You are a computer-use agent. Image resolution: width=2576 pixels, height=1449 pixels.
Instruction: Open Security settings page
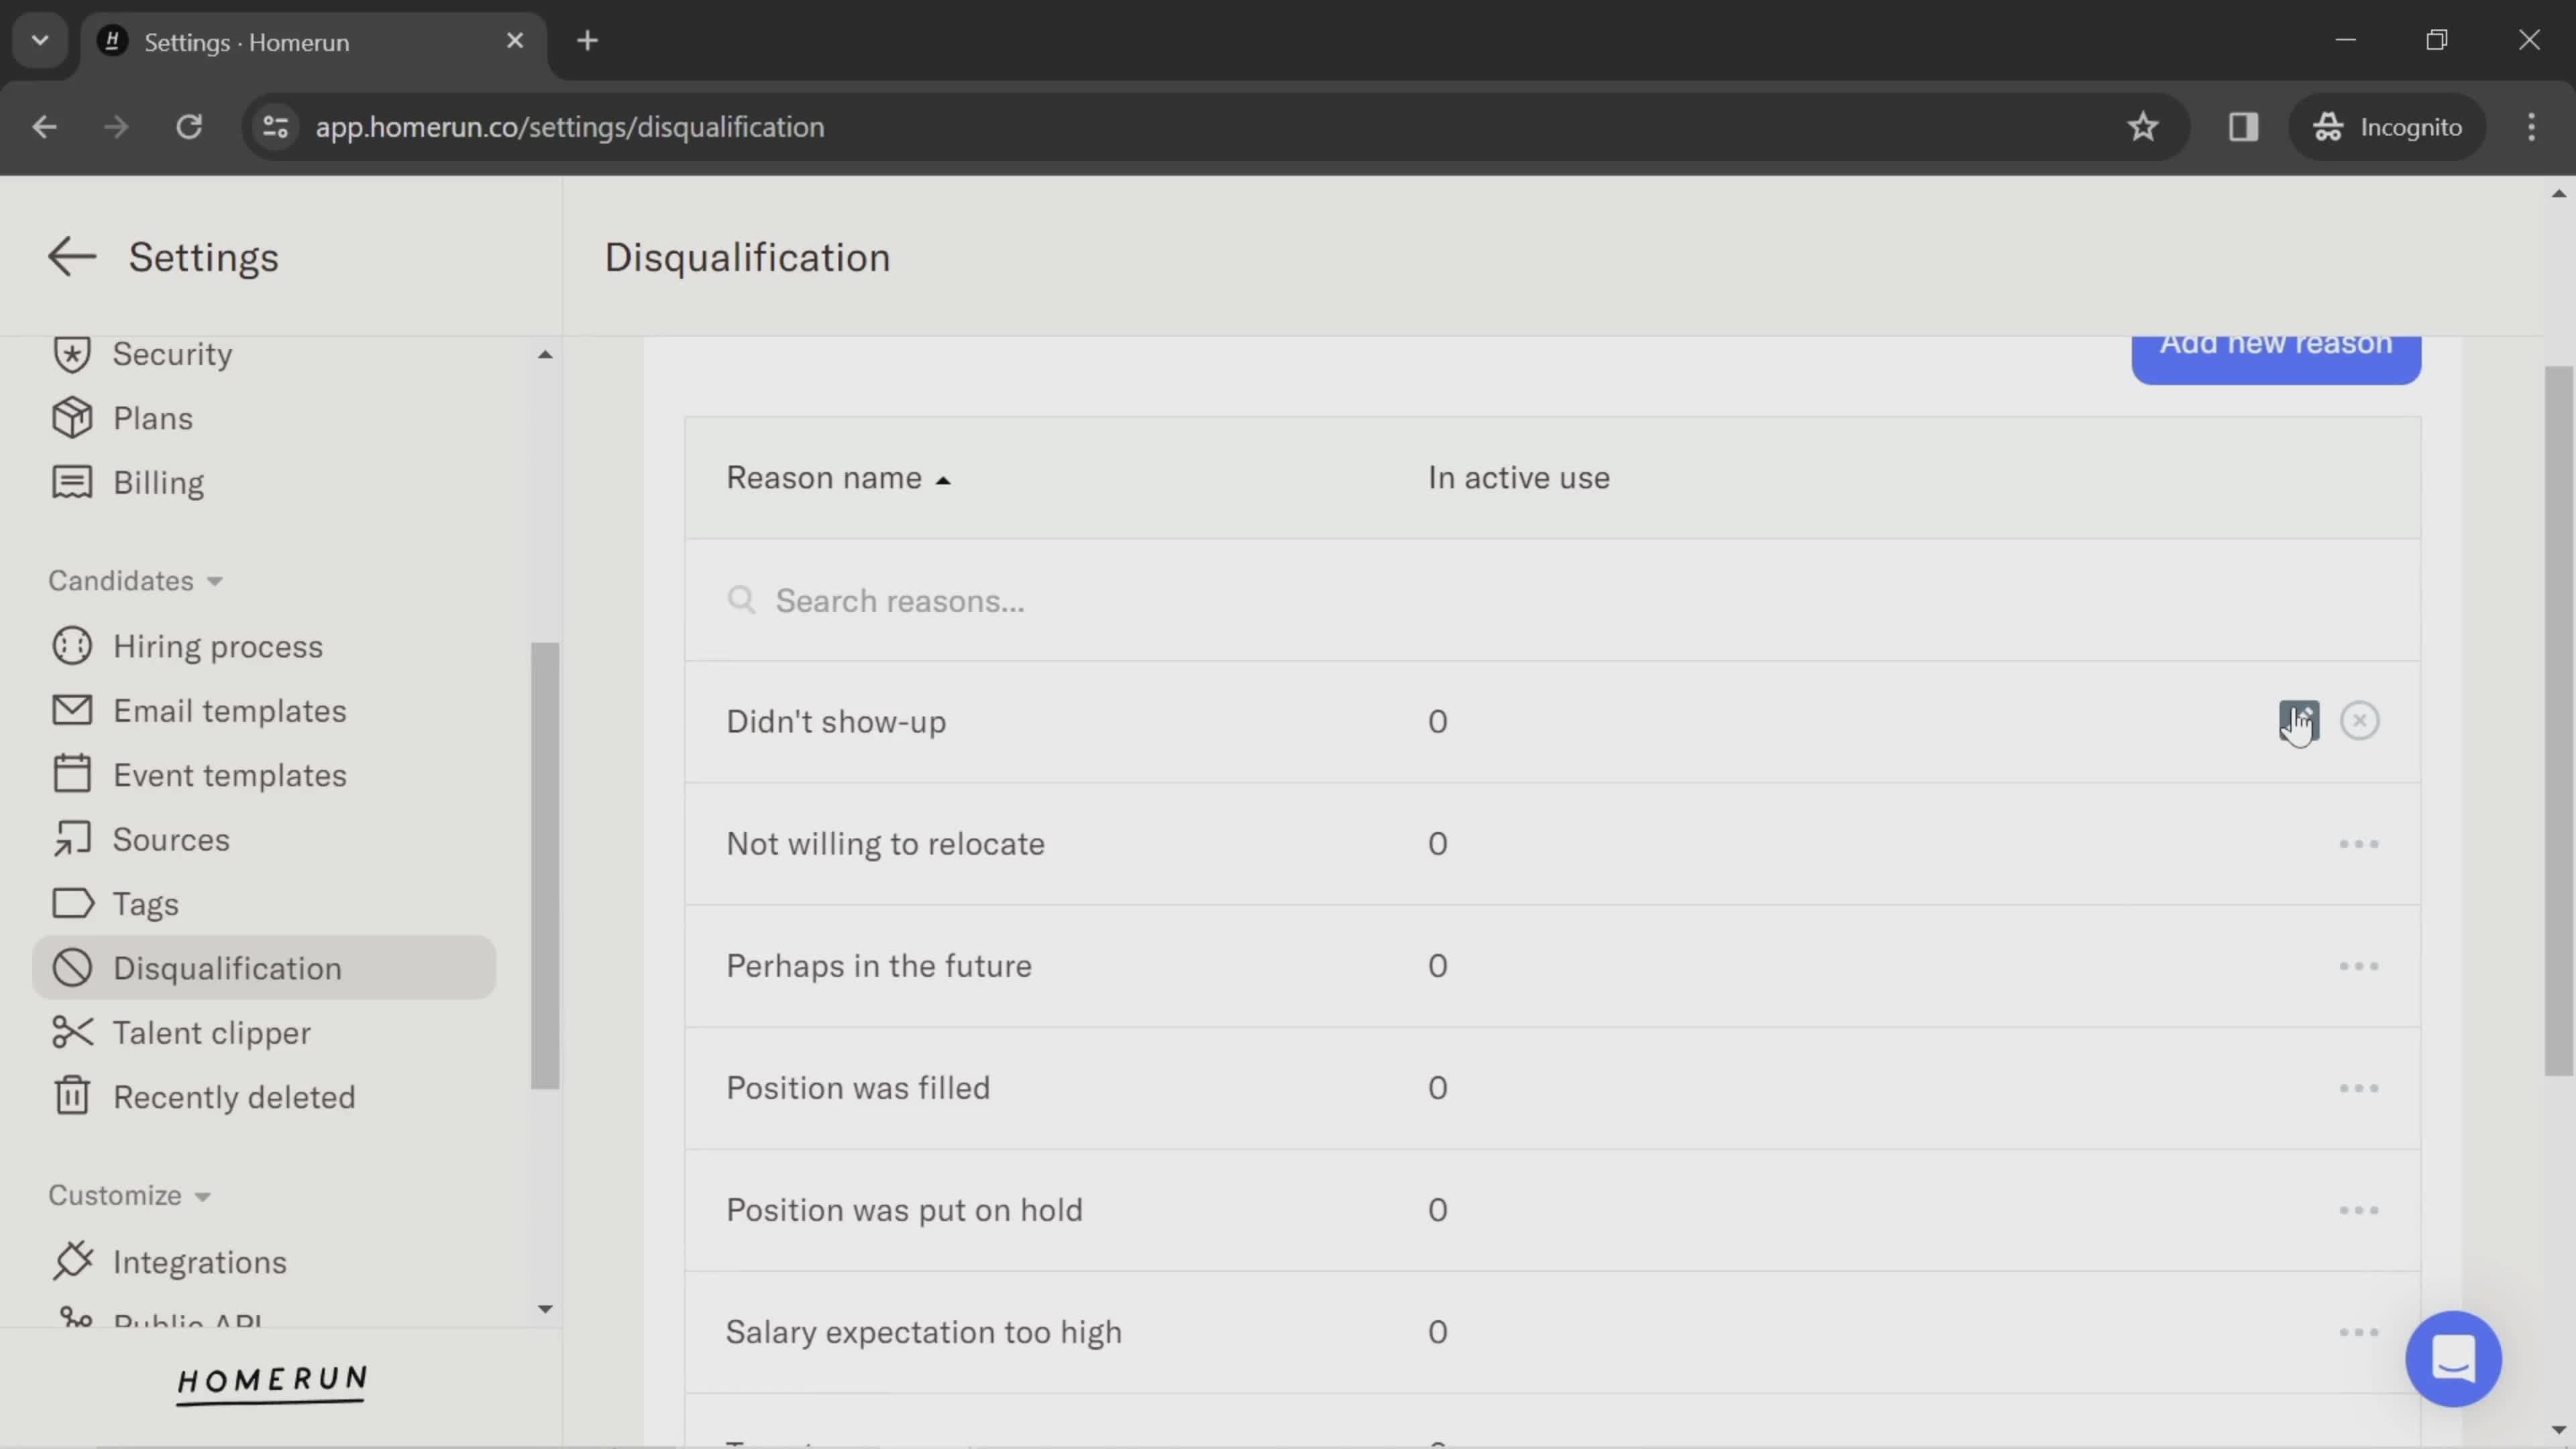pyautogui.click(x=172, y=354)
